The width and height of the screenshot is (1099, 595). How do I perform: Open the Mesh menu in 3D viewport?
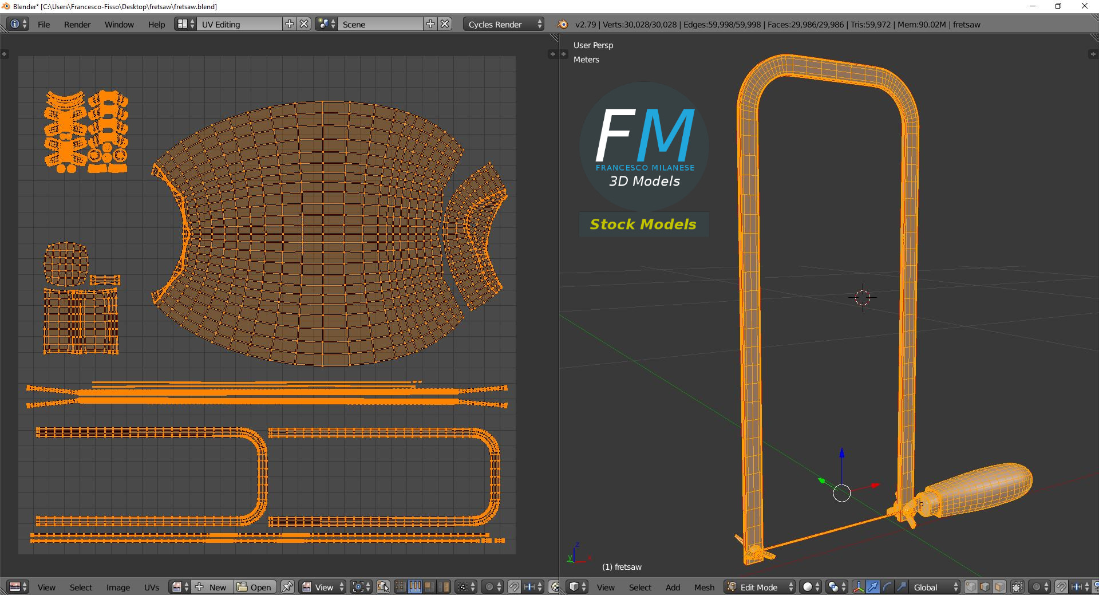tap(704, 587)
